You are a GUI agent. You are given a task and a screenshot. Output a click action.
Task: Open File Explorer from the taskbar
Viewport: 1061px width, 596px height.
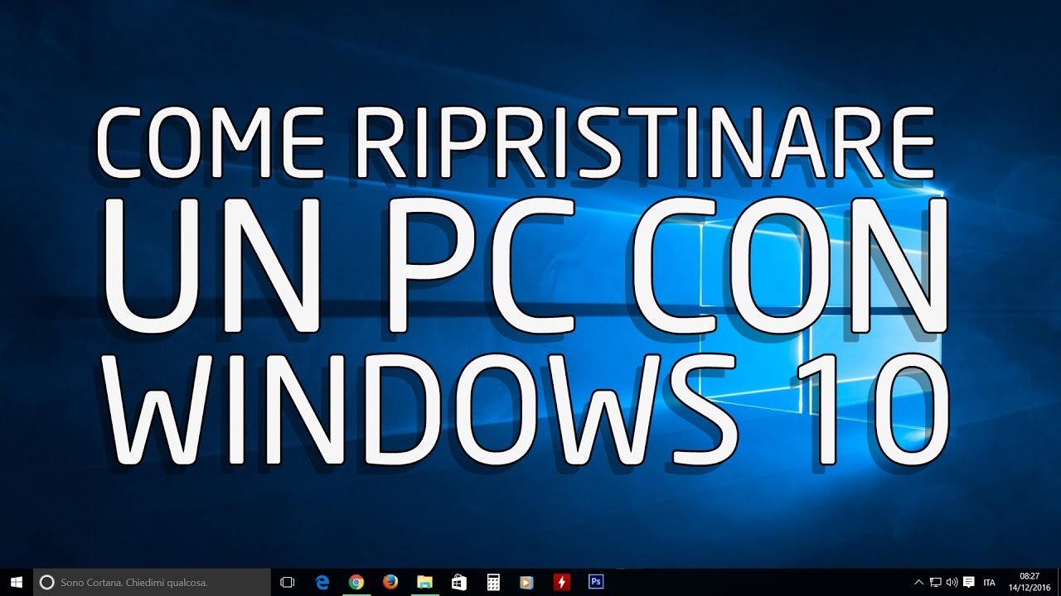click(x=424, y=582)
